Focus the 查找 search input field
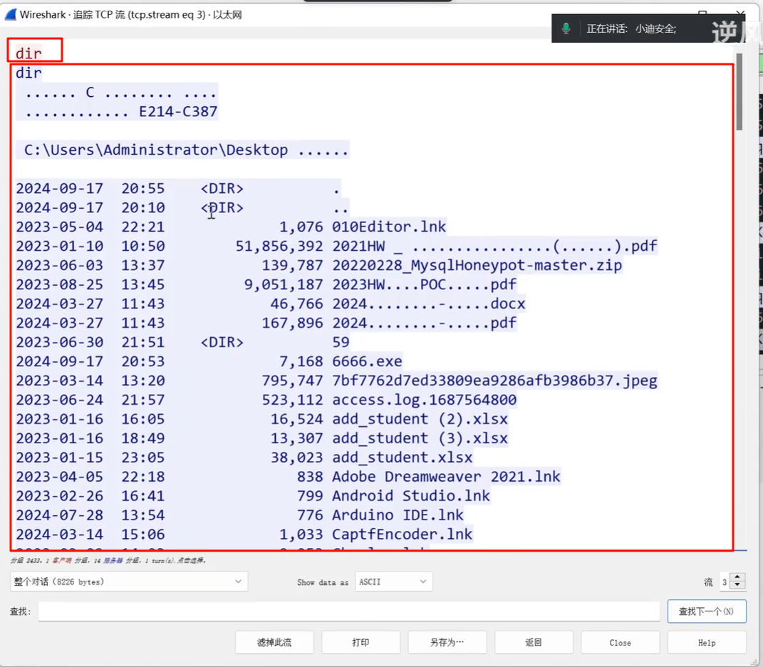 click(349, 611)
